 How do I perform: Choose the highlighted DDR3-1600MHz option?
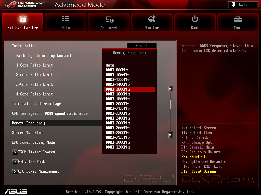point(129,89)
